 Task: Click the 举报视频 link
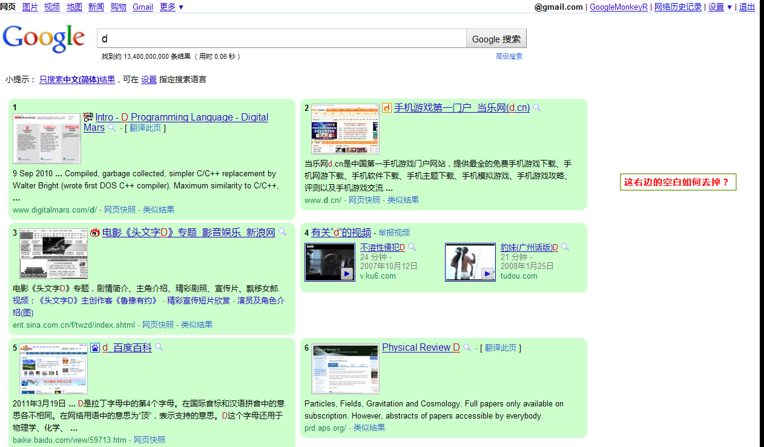pyautogui.click(x=394, y=233)
